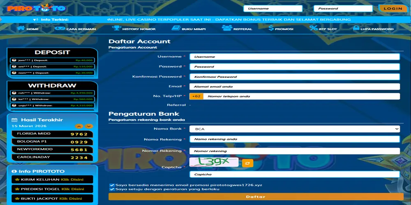
Task: Open LUPA PASSWORD menu item
Action: [373, 28]
